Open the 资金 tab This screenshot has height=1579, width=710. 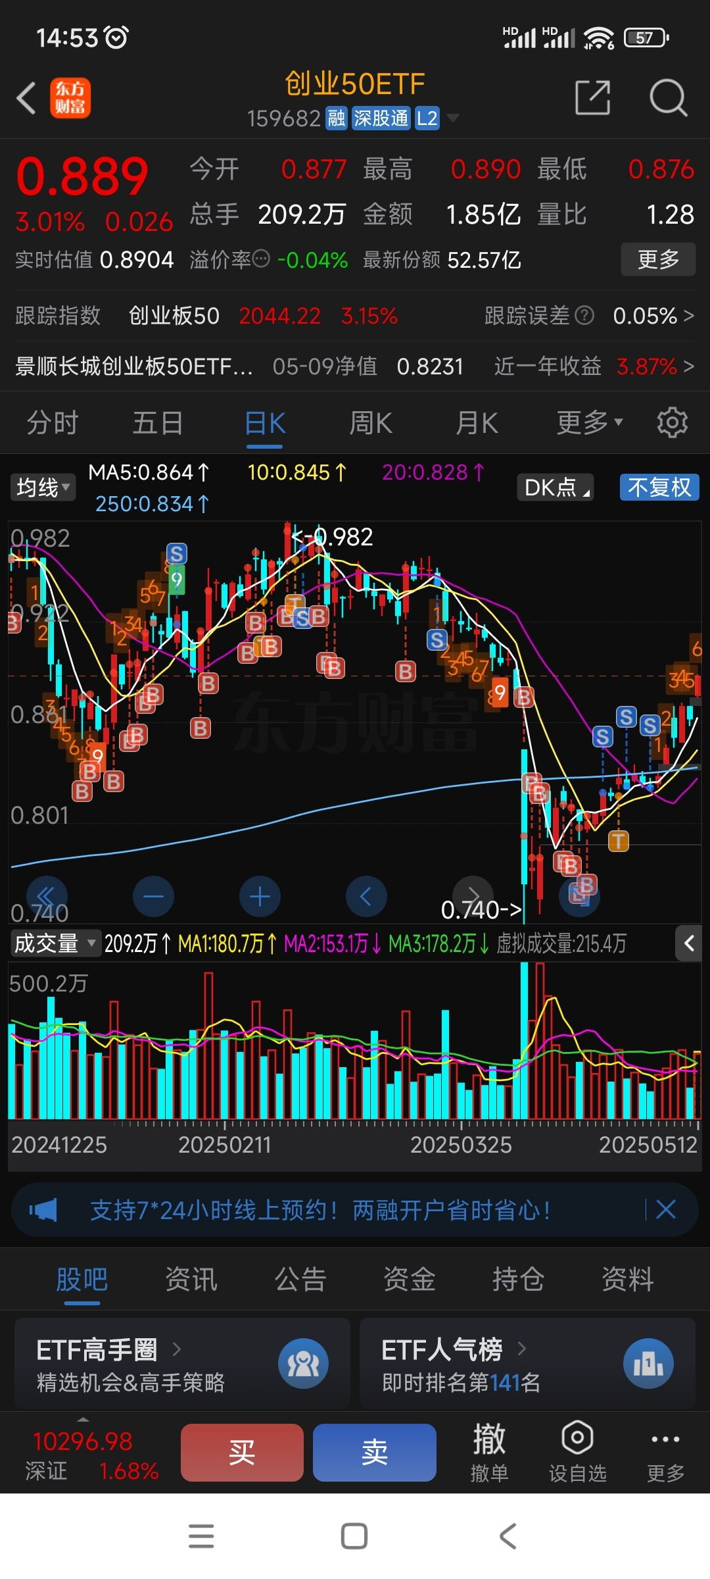[x=409, y=1279]
